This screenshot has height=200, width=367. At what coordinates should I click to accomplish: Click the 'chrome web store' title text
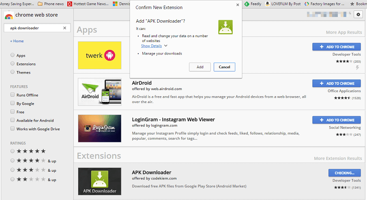(36, 15)
